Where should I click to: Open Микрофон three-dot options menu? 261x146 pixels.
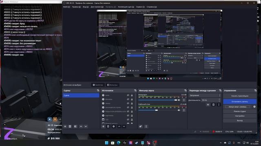184,100
